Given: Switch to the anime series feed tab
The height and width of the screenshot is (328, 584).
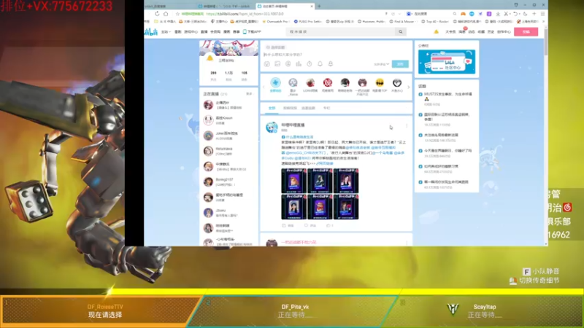Looking at the screenshot, I should pos(308,108).
